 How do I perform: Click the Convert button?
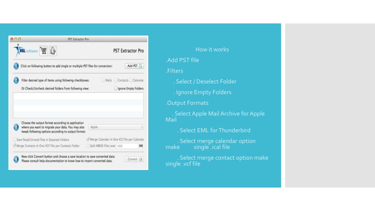[x=134, y=159]
